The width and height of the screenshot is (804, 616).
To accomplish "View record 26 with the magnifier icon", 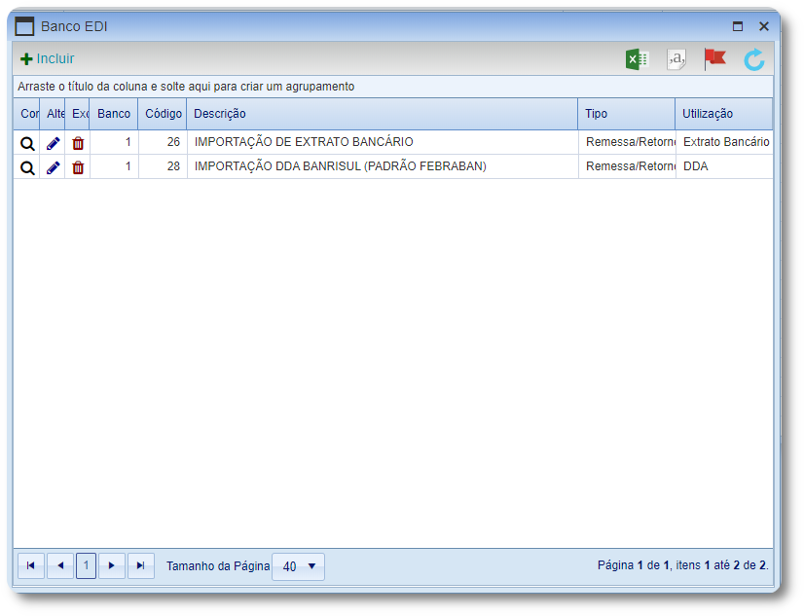I will coord(27,142).
